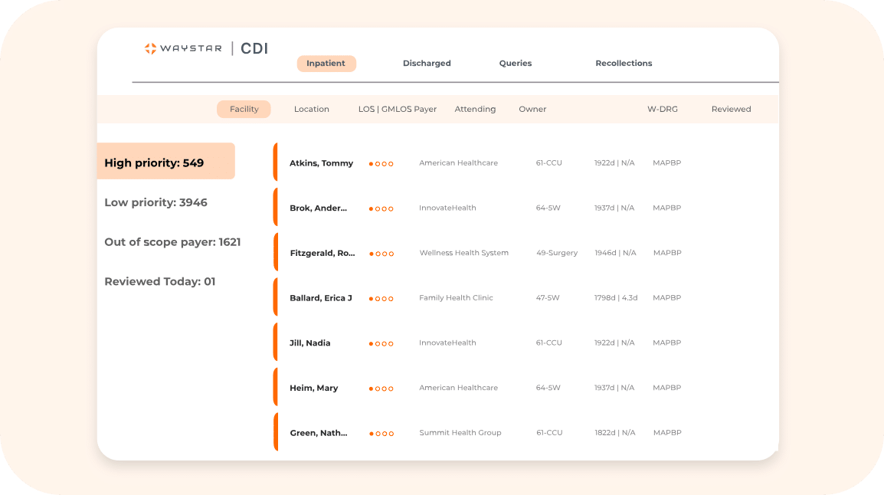Switch to the Discharged tab
The width and height of the screenshot is (884, 495).
[427, 64]
